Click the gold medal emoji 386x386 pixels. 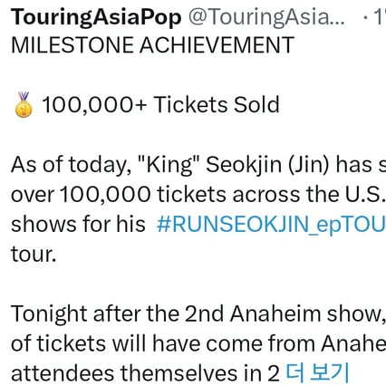(24, 104)
